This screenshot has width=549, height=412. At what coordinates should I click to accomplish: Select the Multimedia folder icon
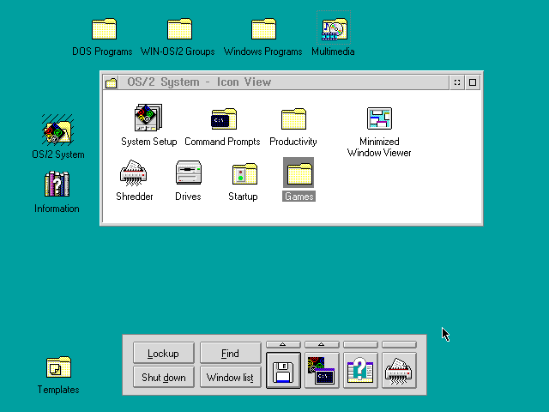coord(334,29)
